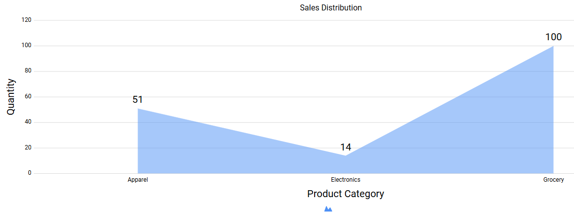Image resolution: width=574 pixels, height=215 pixels.
Task: Click the 20 y-axis tick label
Action: tap(28, 148)
